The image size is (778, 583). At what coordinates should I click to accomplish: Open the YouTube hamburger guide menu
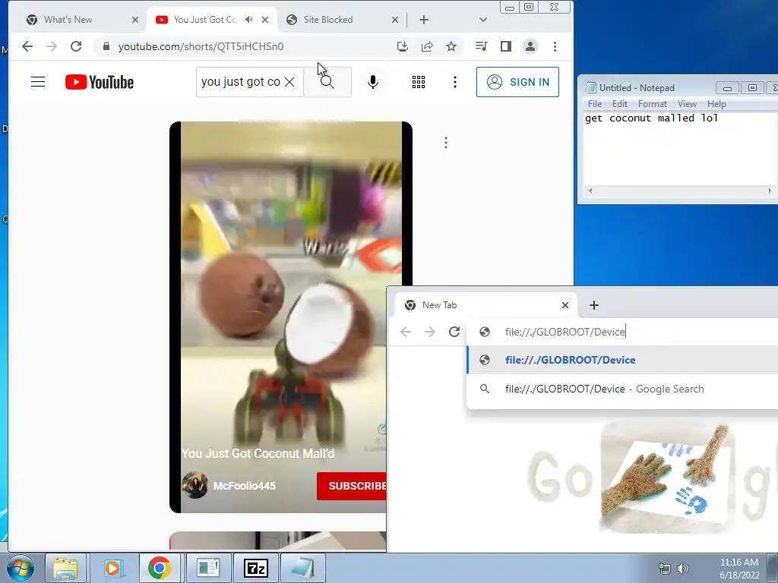(38, 82)
